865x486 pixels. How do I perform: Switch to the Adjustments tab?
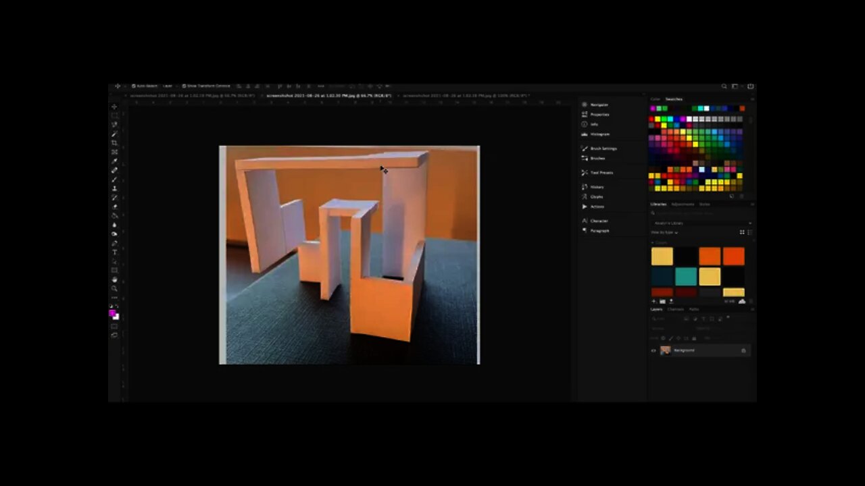(683, 204)
